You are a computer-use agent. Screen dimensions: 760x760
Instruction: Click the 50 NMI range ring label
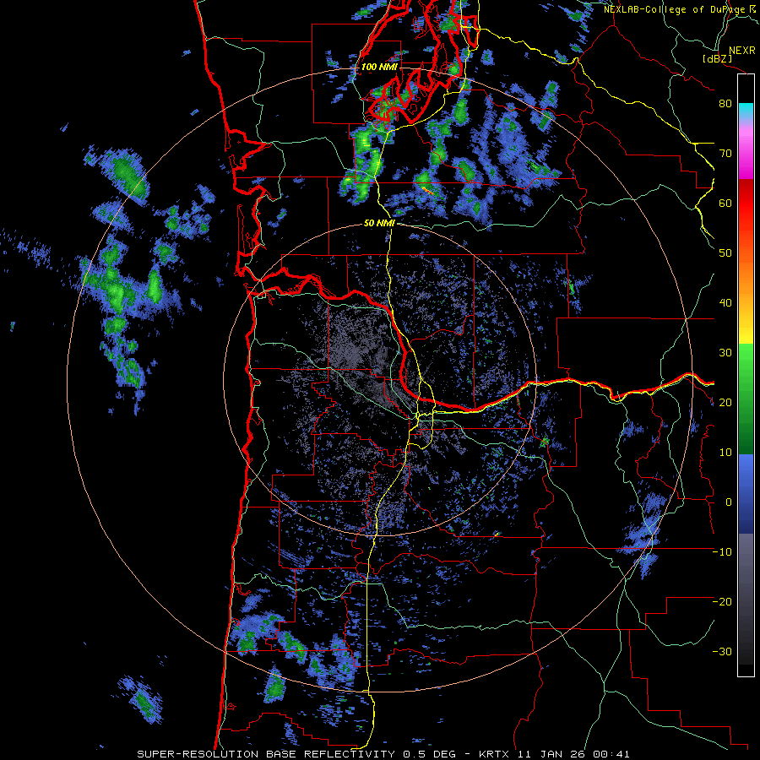379,224
